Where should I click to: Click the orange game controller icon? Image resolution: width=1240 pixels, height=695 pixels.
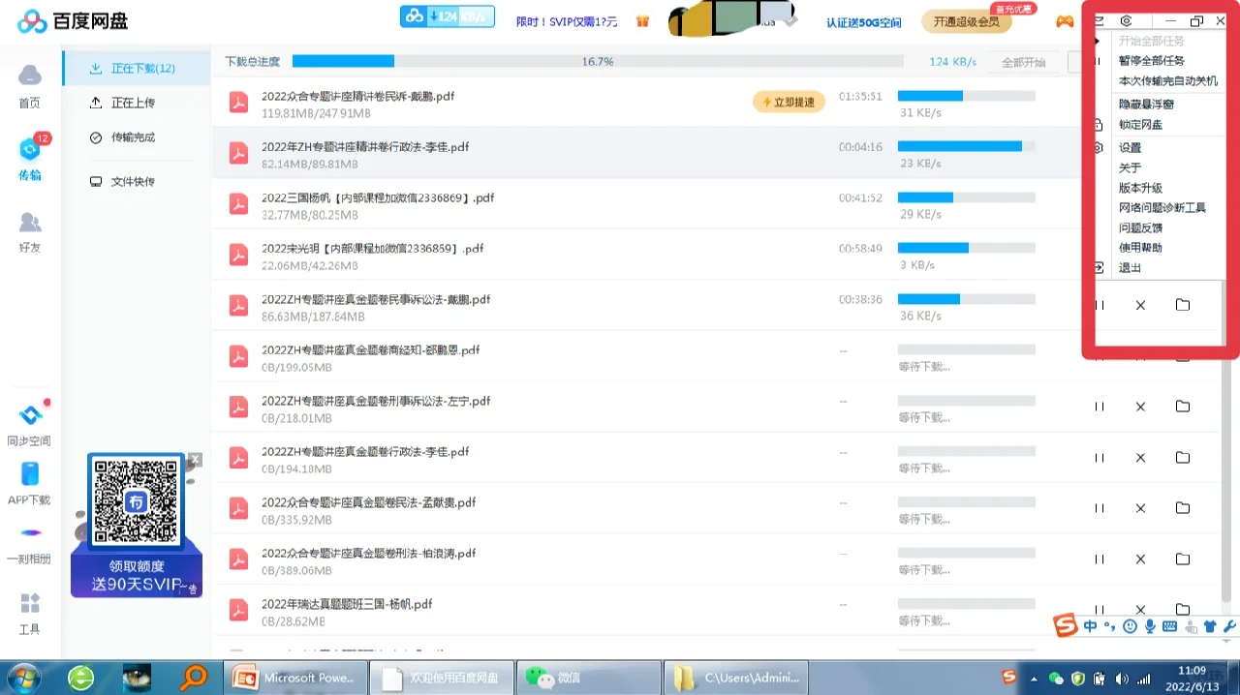(x=1065, y=21)
